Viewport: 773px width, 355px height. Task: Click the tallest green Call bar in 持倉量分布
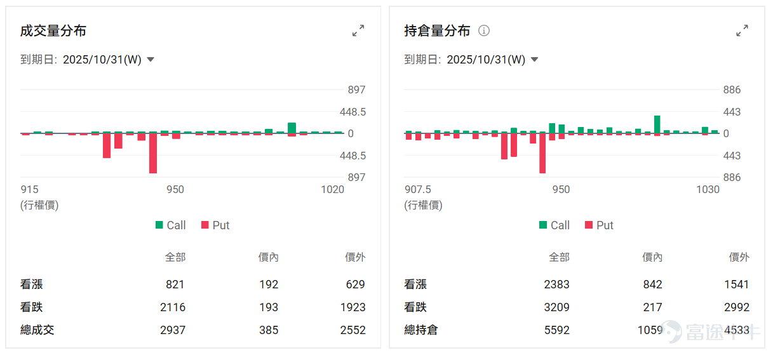pyautogui.click(x=657, y=124)
